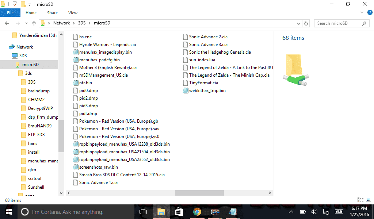Image resolution: width=374 pixels, height=219 pixels.
Task: Open the volume control in system tray
Action: 314,212
